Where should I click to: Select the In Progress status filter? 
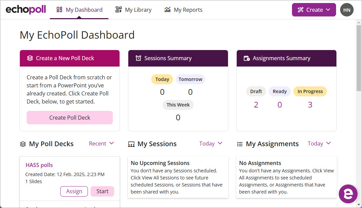click(310, 91)
